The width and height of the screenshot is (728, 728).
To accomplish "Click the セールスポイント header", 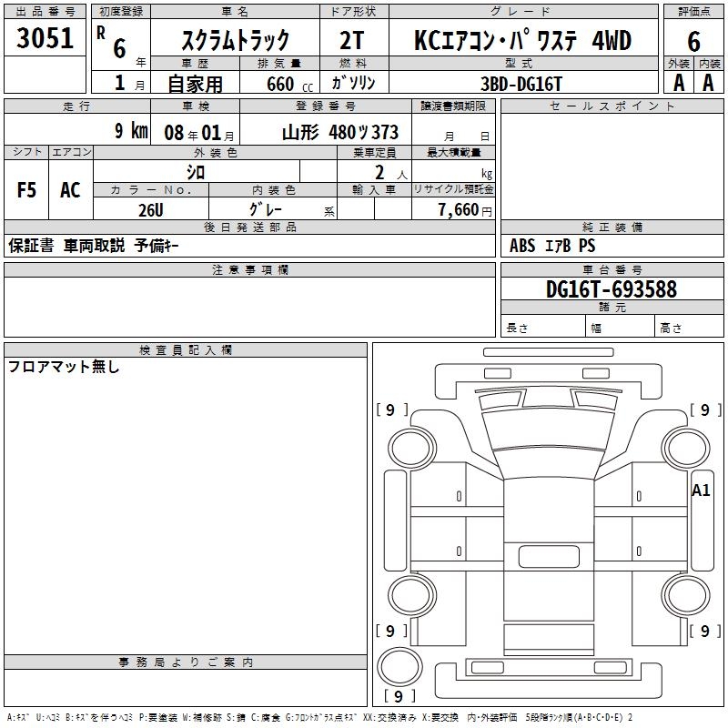I will coord(612,106).
